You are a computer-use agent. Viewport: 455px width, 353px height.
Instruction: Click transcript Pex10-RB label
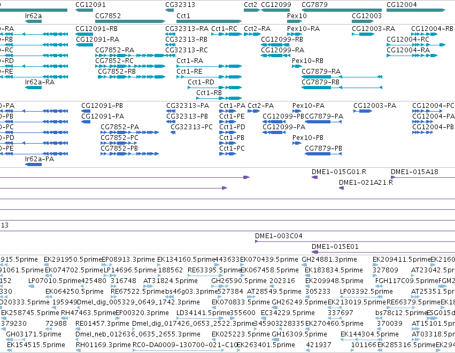307,61
